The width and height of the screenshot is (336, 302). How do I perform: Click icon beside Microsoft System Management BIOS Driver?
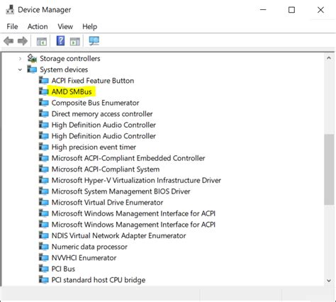(x=44, y=191)
